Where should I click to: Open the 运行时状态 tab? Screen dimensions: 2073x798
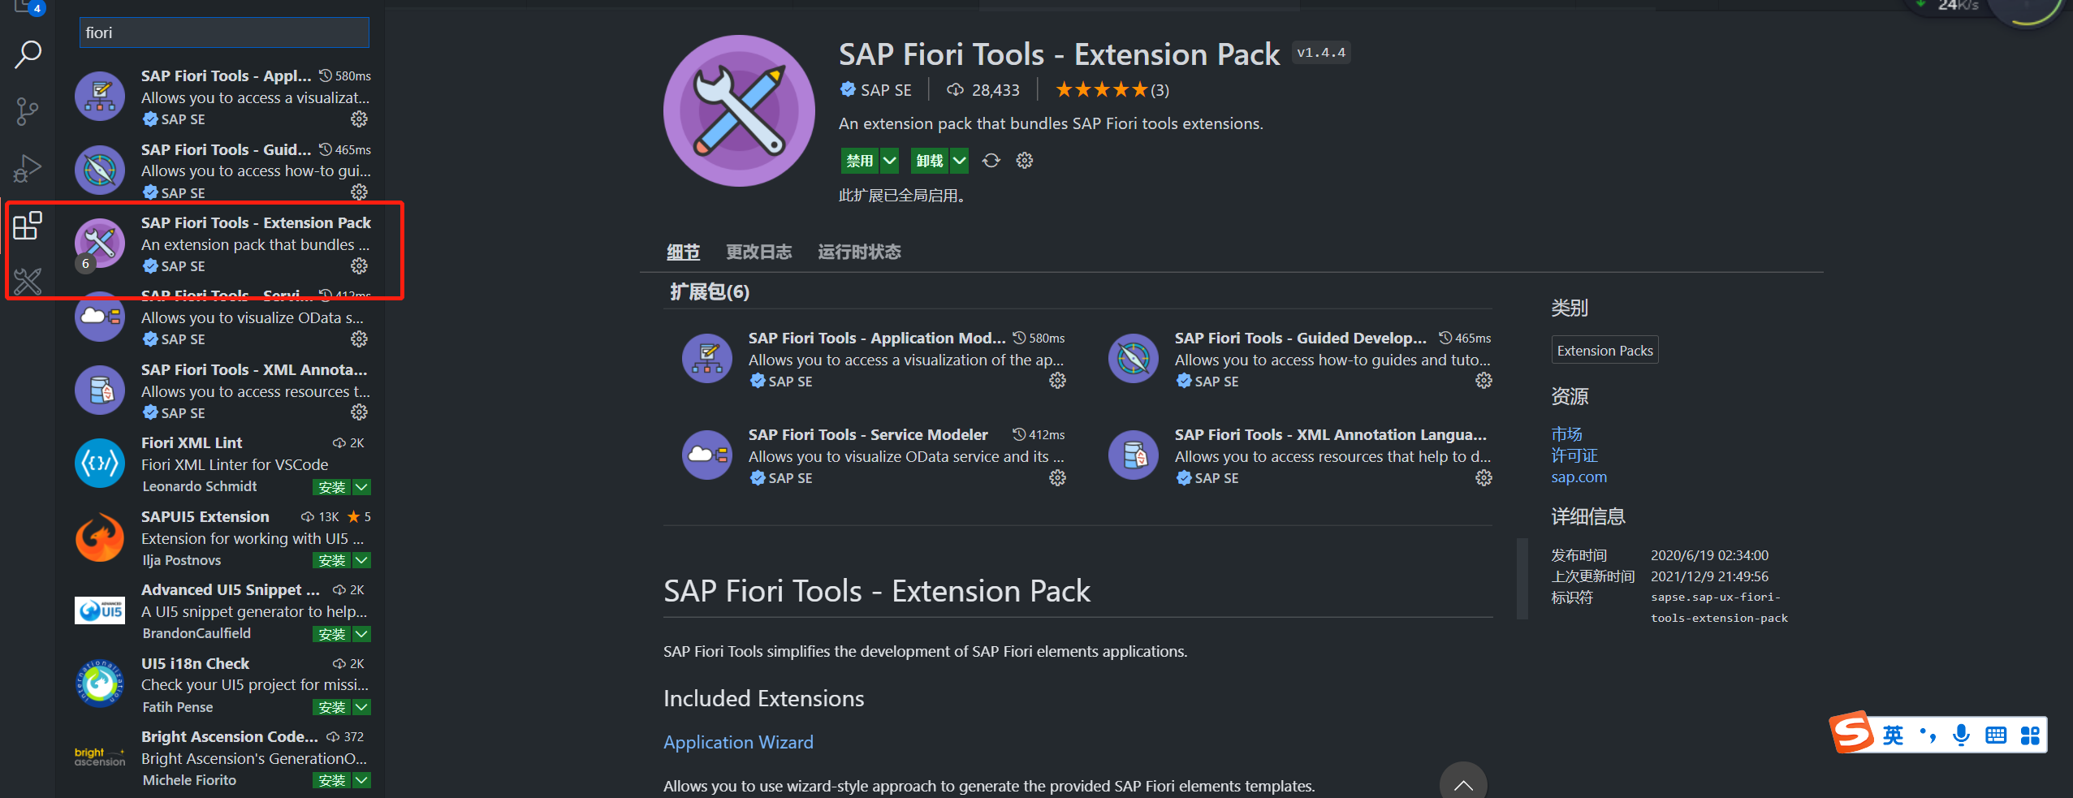pos(858,252)
